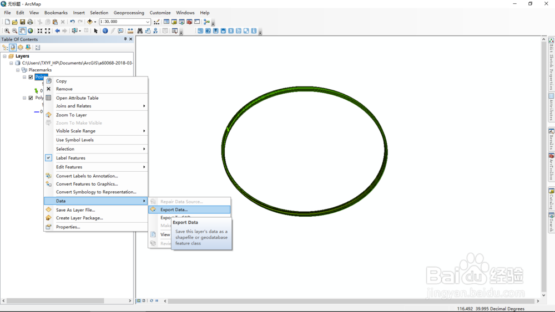
Task: Open the Search window toolbar icon
Action: click(x=181, y=22)
